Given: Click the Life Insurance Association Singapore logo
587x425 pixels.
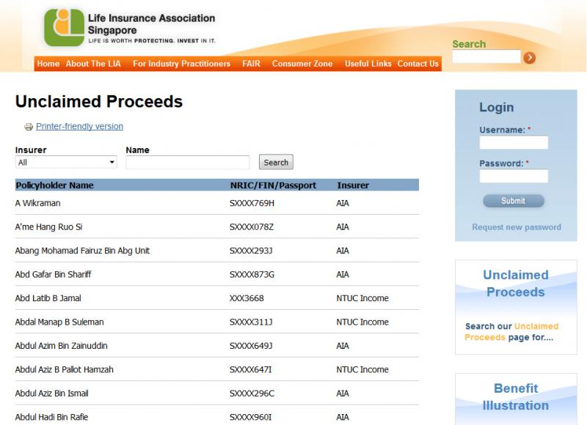Looking at the screenshot, I should [x=130, y=28].
